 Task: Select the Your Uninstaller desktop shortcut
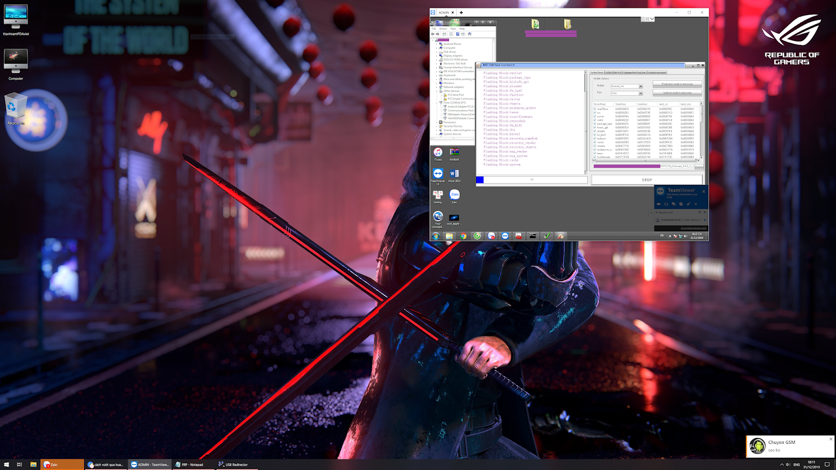(438, 219)
